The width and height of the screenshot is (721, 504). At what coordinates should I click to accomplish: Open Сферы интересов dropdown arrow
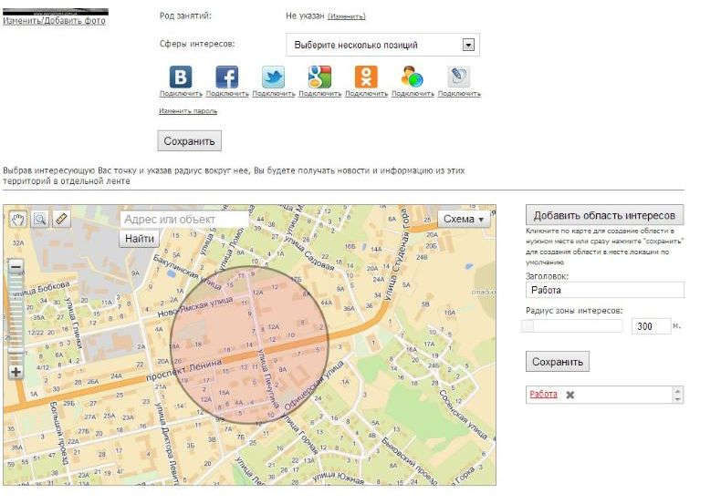click(468, 45)
